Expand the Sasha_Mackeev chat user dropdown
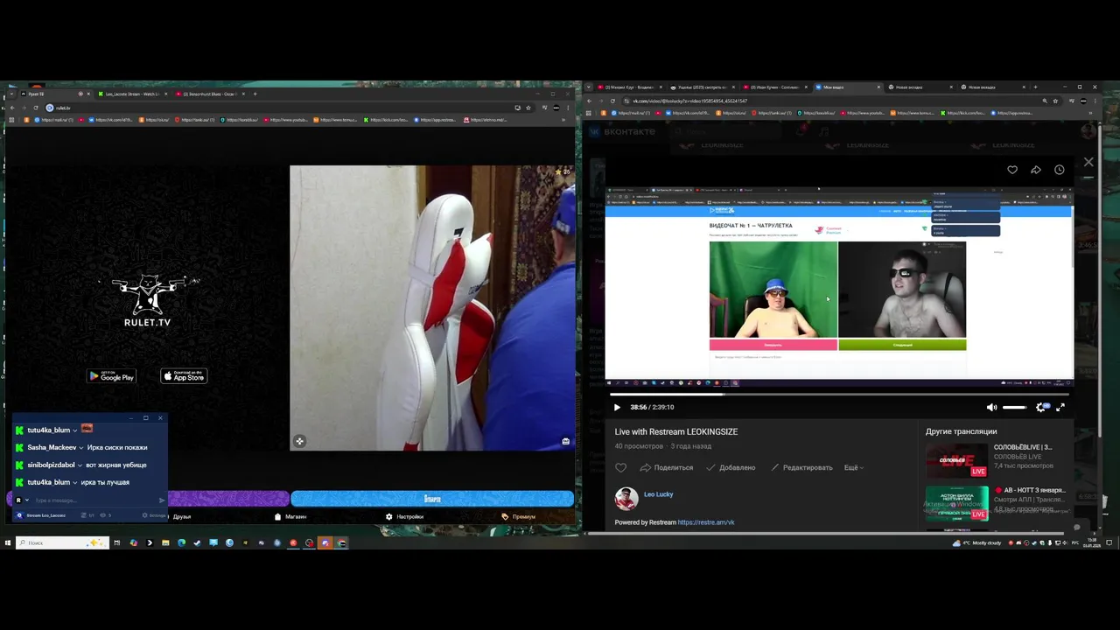The image size is (1120, 630). point(81,448)
